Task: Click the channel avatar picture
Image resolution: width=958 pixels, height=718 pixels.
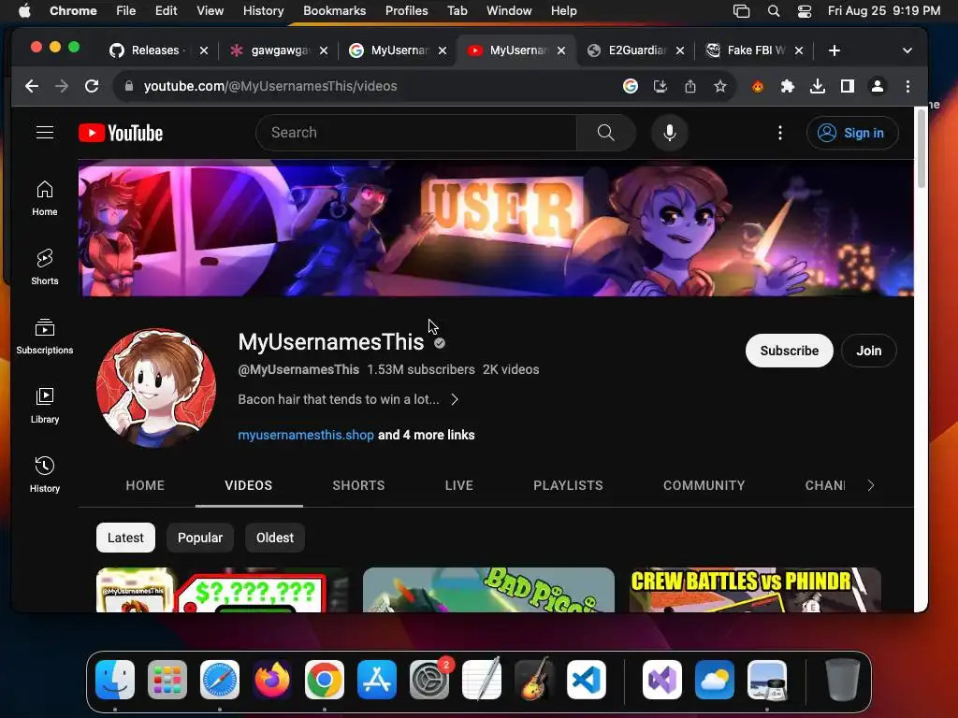Action: click(156, 388)
